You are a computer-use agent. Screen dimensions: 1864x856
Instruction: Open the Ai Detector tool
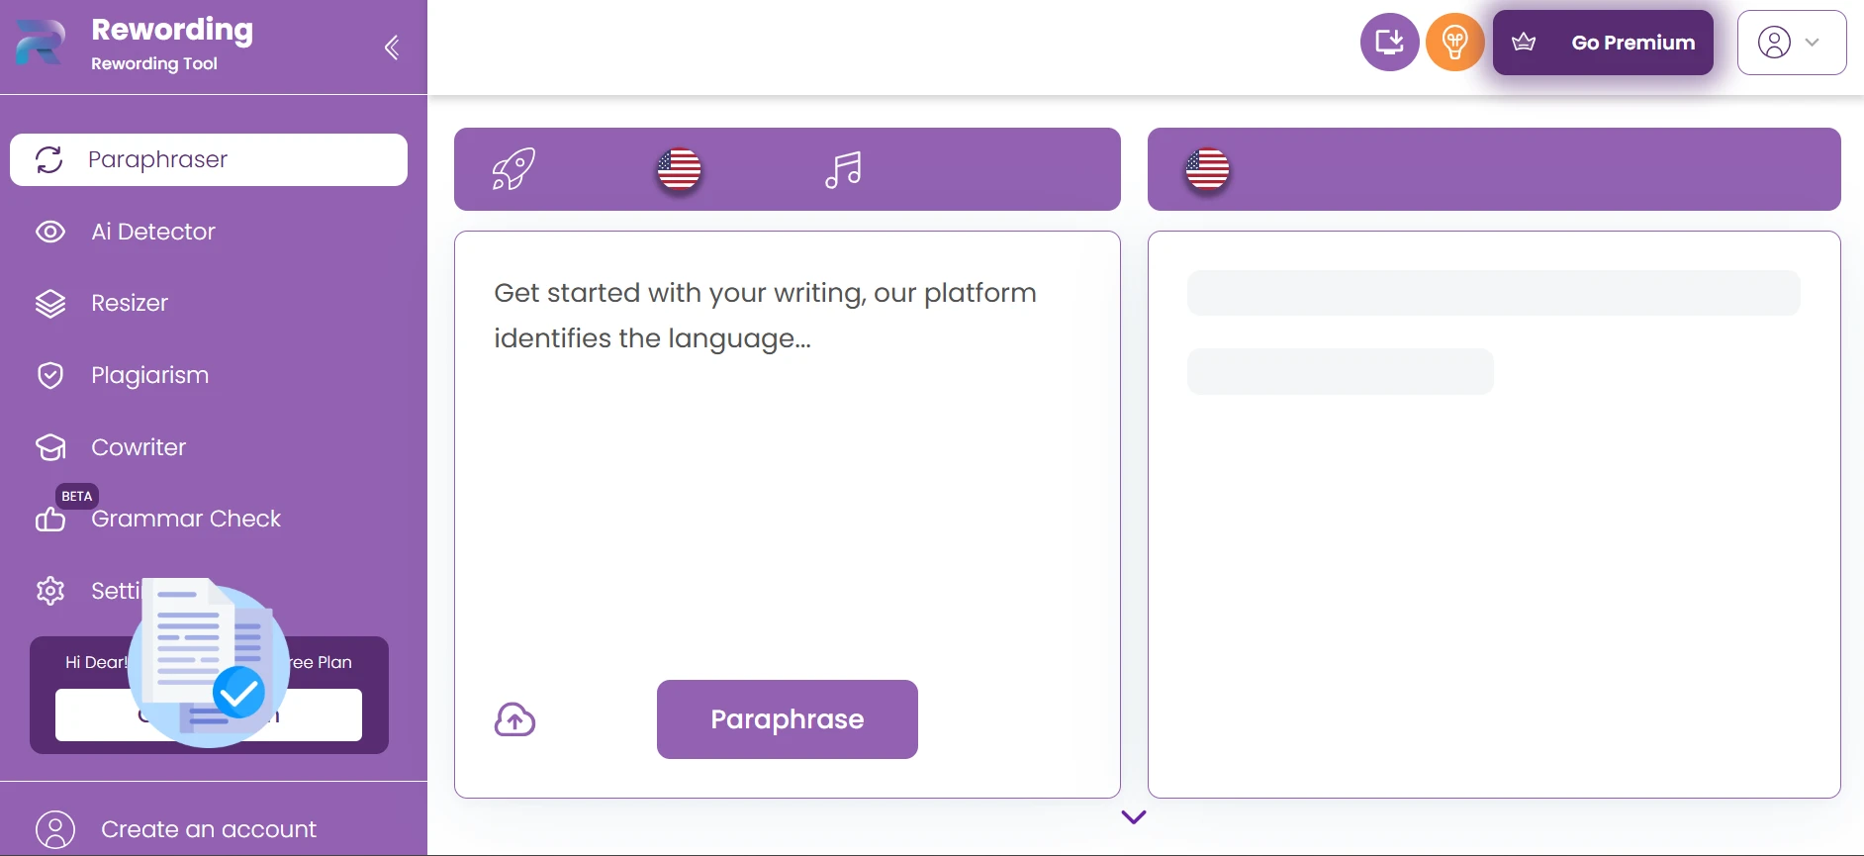point(152,232)
